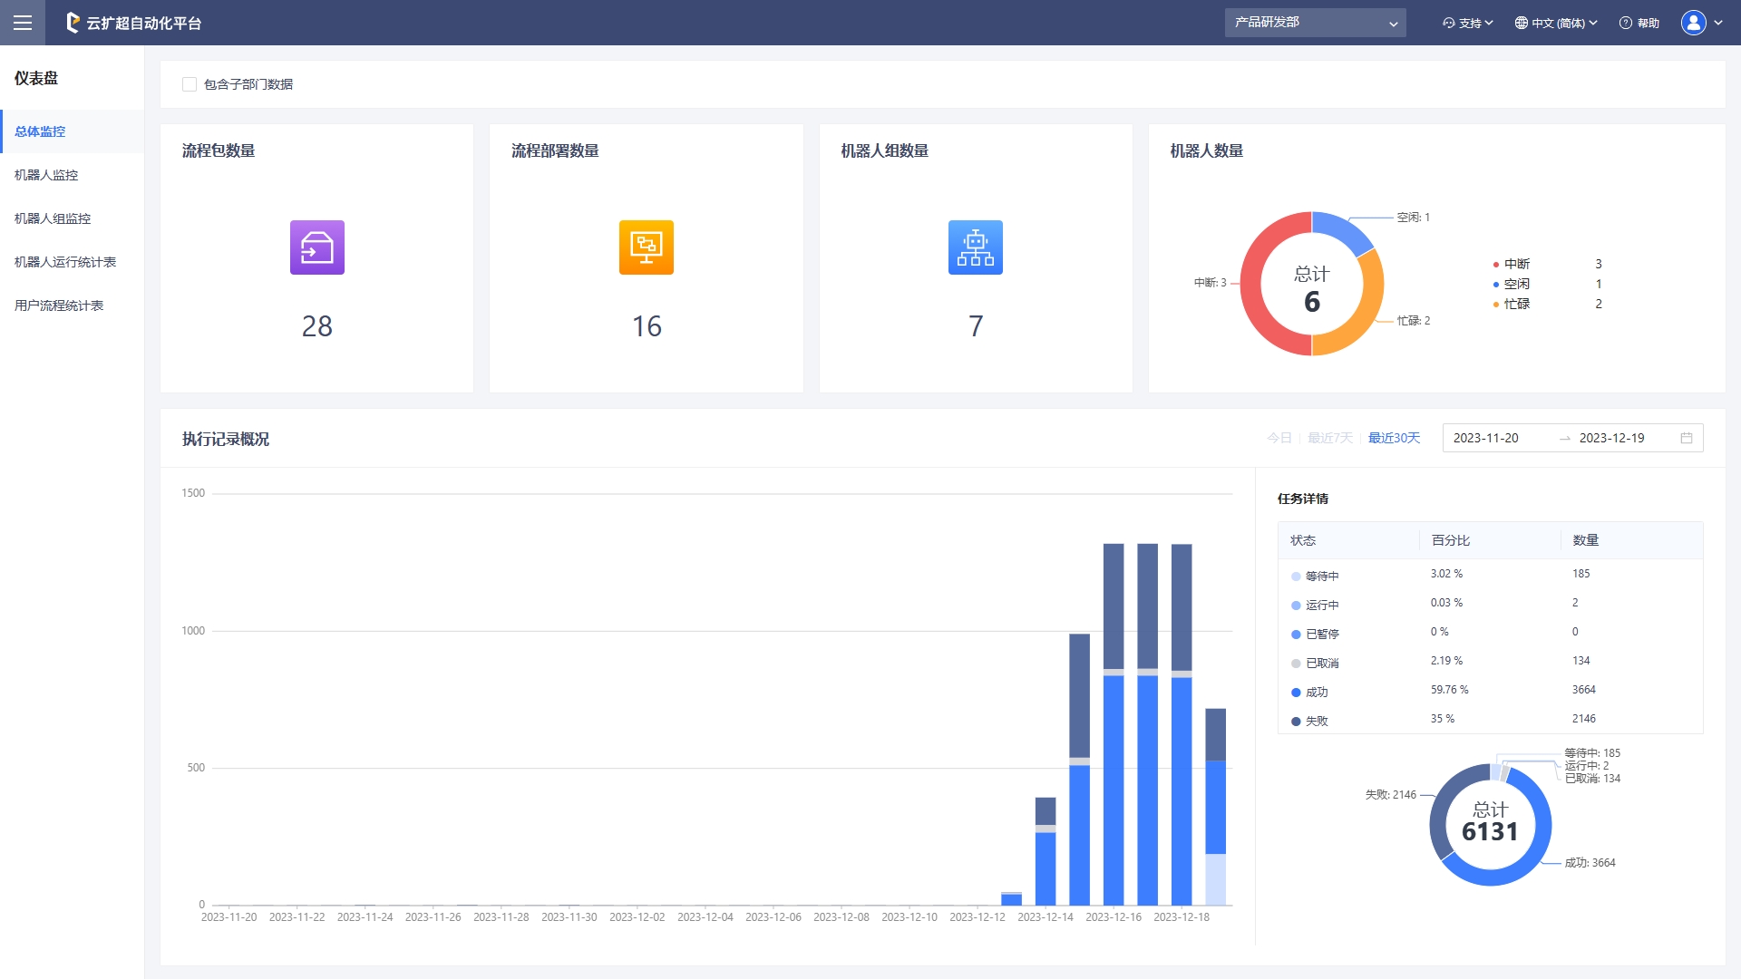The image size is (1741, 979).
Task: Click the 2023-12-14 bar in chart
Action: (x=1046, y=852)
